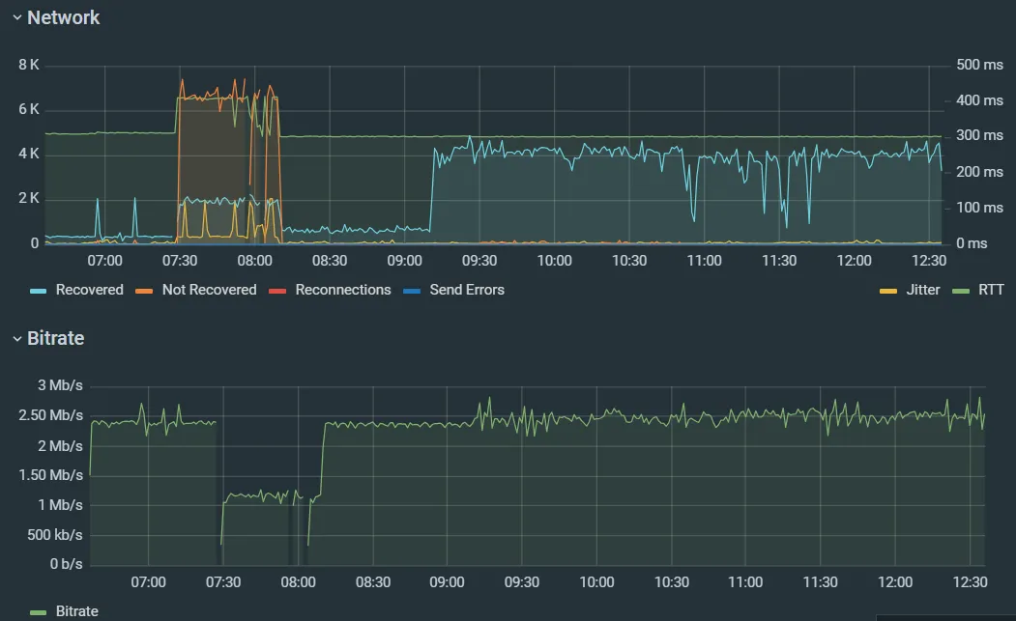
Task: Click the green RTT legend color swatch
Action: tap(961, 291)
